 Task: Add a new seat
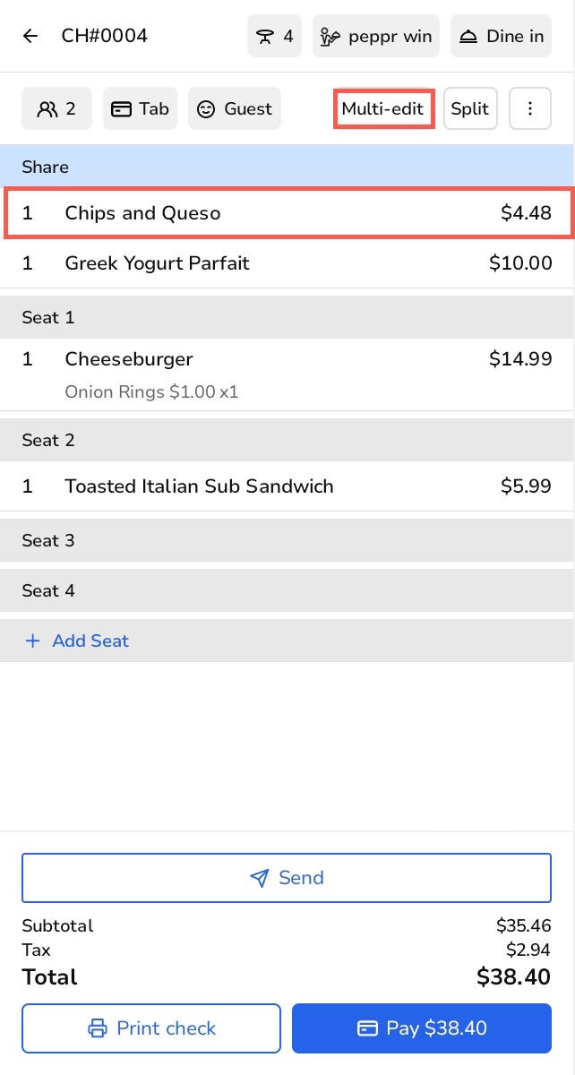pos(78,641)
